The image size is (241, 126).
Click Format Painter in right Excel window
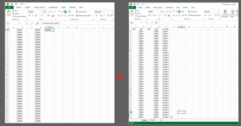point(140,16)
